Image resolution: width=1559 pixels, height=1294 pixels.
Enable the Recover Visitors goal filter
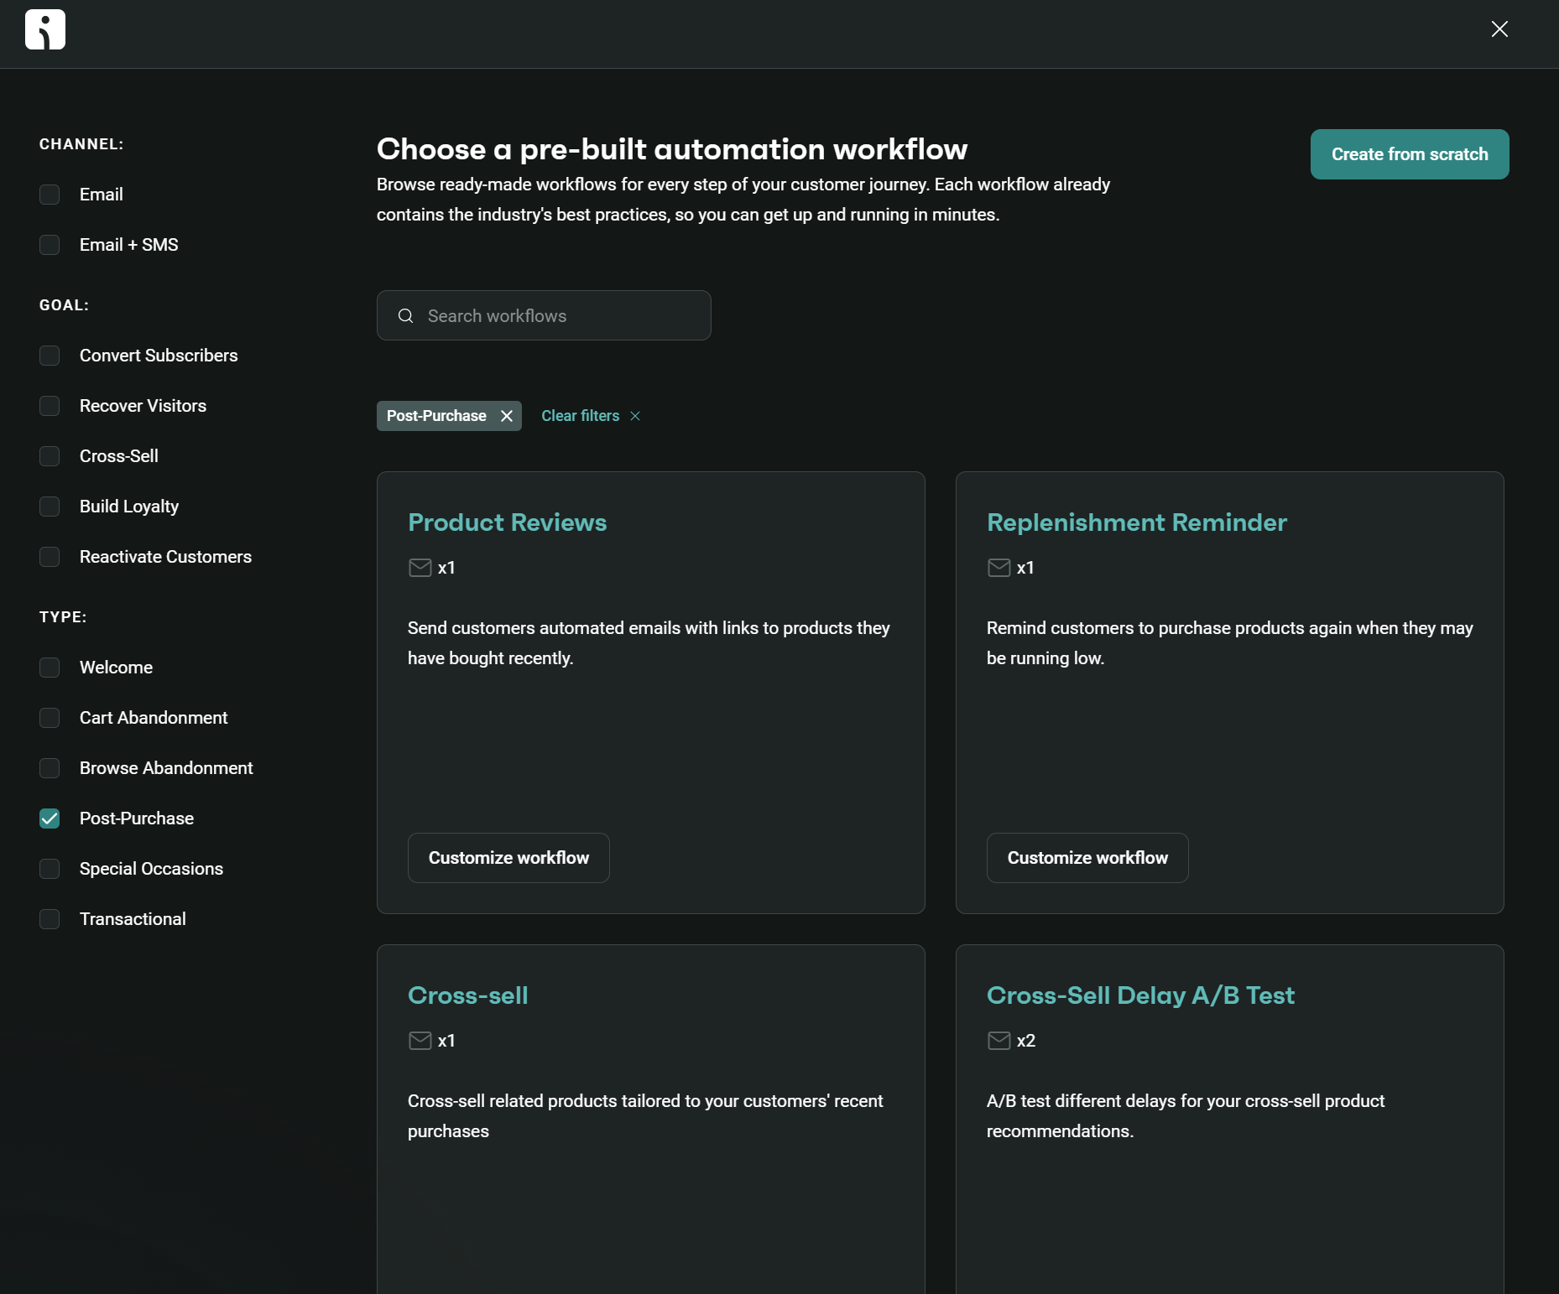click(50, 406)
